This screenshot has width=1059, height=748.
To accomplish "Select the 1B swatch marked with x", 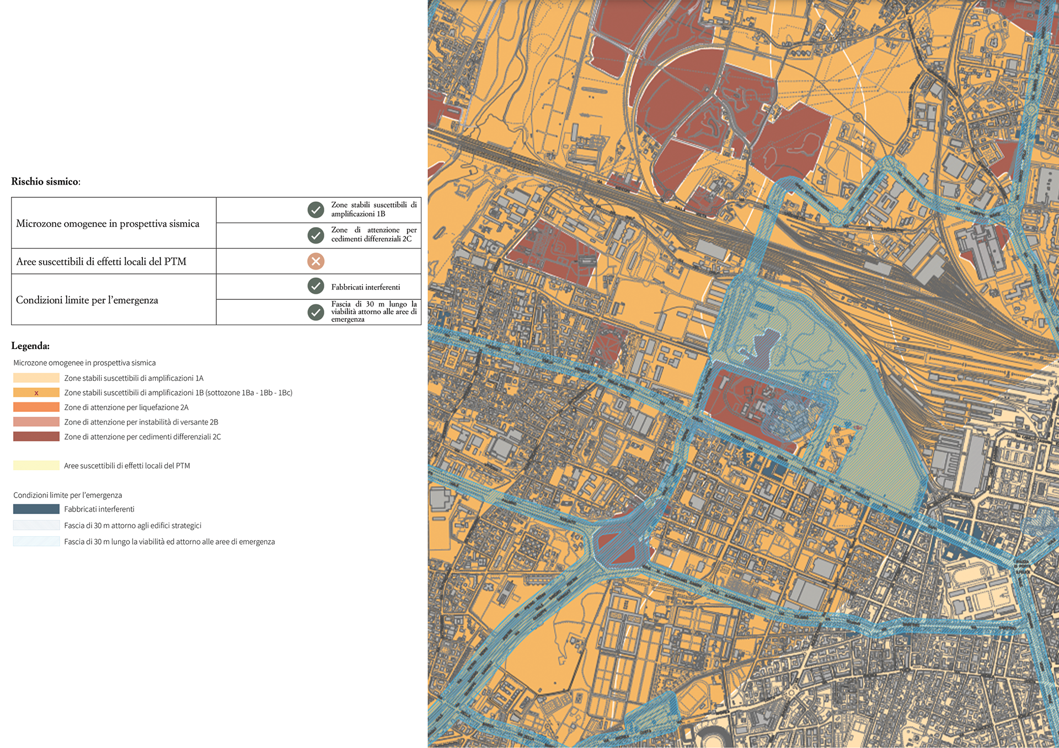I will point(36,393).
